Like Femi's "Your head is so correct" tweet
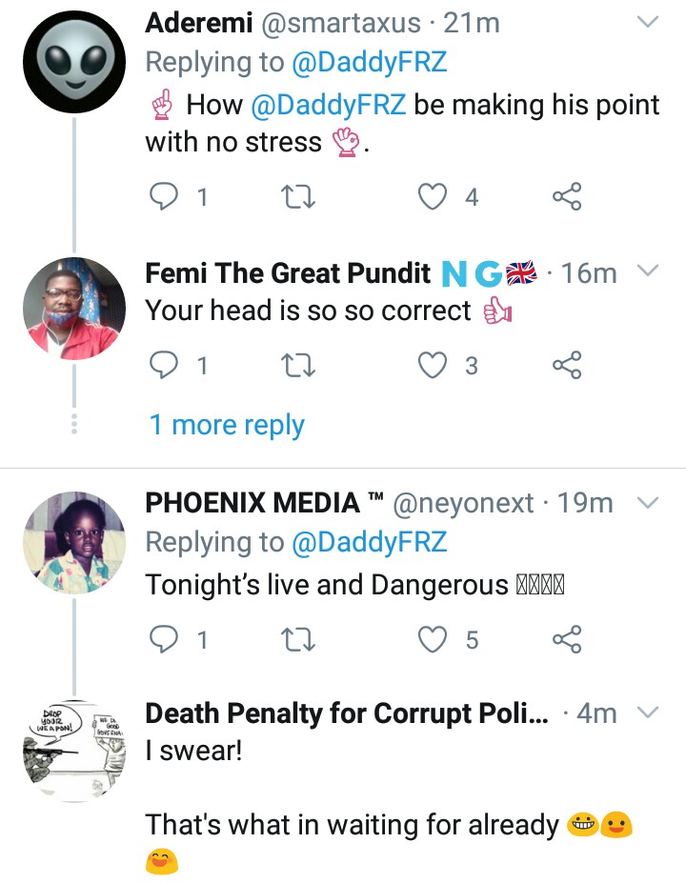Viewport: 686px width, 883px height. pyautogui.click(x=434, y=366)
